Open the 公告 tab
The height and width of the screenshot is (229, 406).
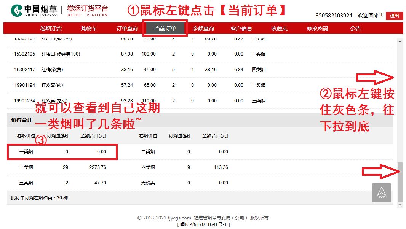(x=355, y=29)
